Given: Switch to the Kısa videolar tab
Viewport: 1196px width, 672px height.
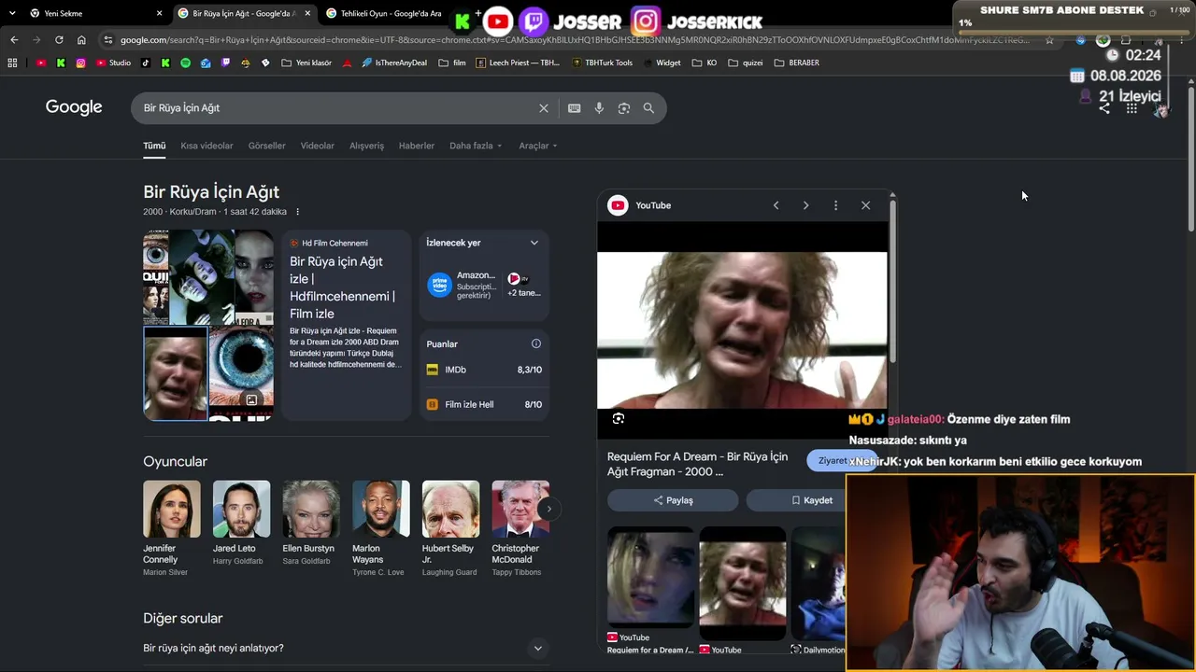Looking at the screenshot, I should tap(206, 146).
